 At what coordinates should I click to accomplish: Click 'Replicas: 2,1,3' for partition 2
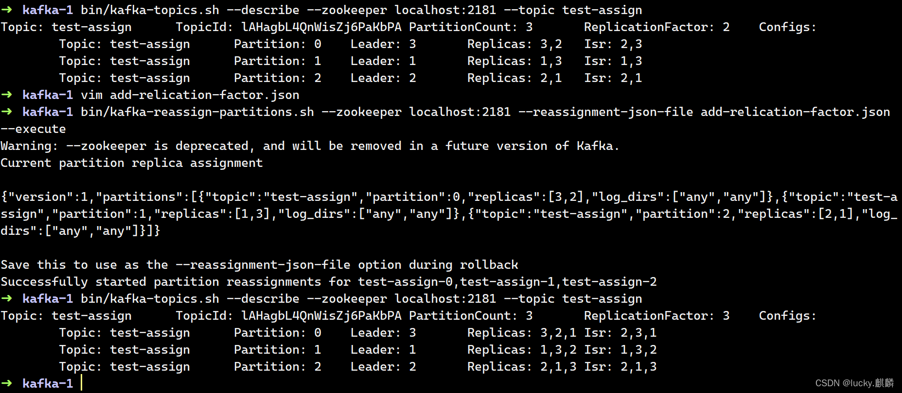point(522,367)
